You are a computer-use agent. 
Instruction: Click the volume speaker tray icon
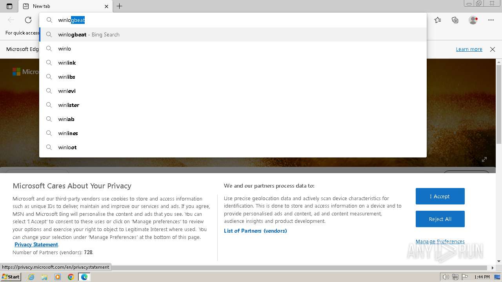pos(446,277)
